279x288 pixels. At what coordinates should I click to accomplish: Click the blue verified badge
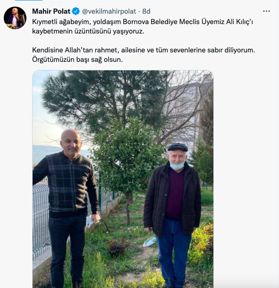click(76, 11)
